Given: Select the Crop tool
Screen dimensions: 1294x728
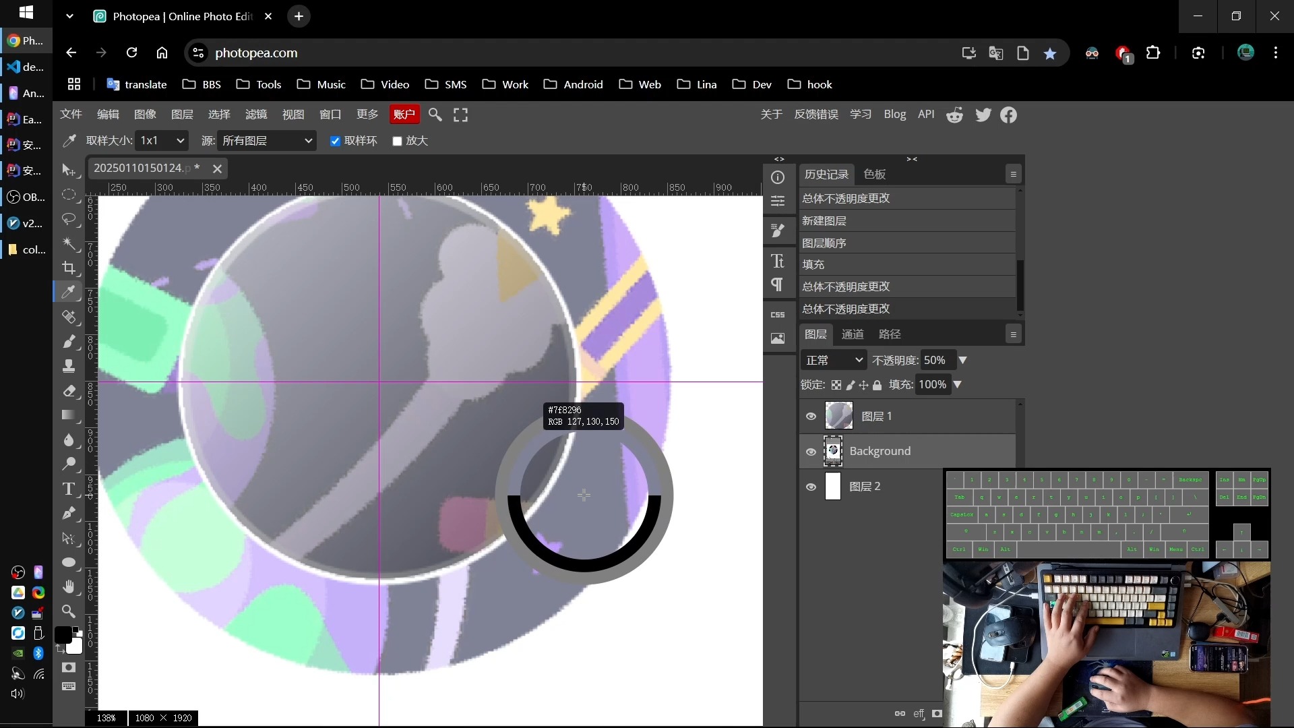Looking at the screenshot, I should click(69, 267).
